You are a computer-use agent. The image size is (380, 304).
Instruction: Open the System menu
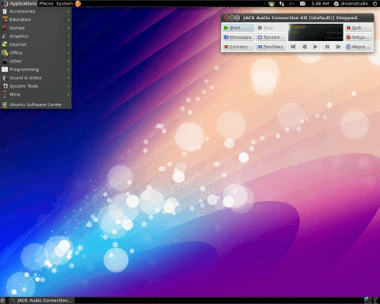pyautogui.click(x=64, y=3)
